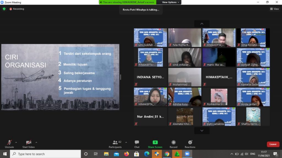The height and width of the screenshot is (158, 282).
Task: Click the green encryption shield icon
Action: [x=4, y=9]
